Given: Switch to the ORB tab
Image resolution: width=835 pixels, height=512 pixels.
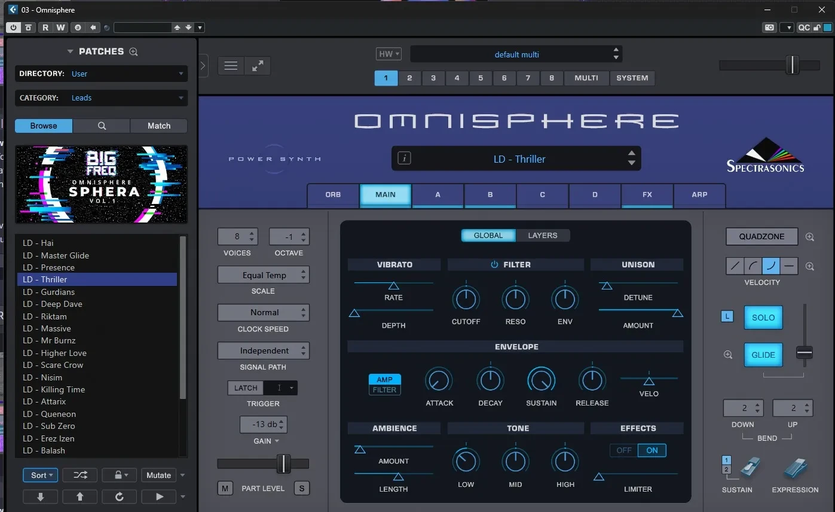Looking at the screenshot, I should (x=333, y=195).
